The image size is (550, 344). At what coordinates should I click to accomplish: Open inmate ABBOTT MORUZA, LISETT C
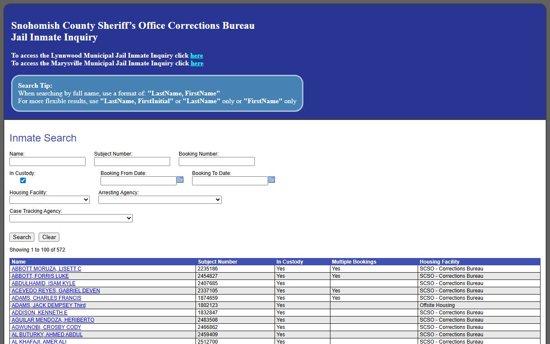tap(46, 269)
